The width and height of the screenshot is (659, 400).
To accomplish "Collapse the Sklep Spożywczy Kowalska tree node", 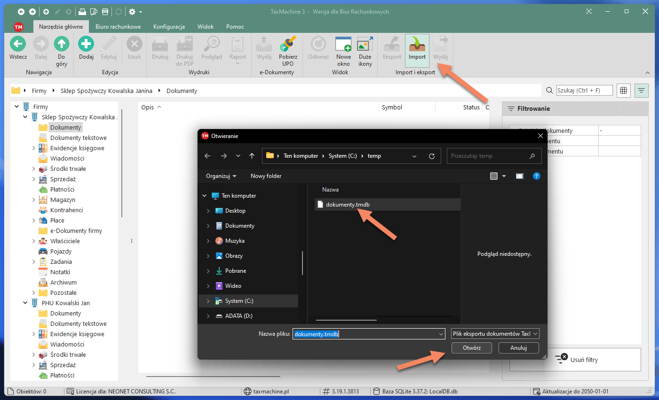I will tap(25, 117).
